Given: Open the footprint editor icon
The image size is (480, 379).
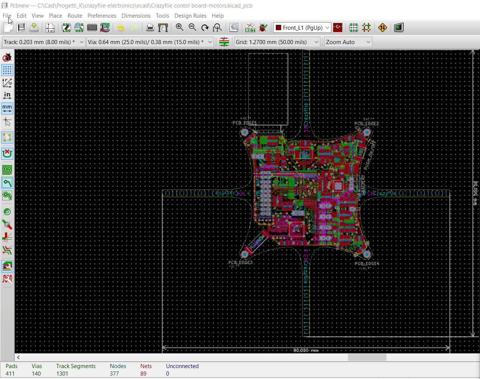Looking at the screenshot, I should tap(66, 28).
